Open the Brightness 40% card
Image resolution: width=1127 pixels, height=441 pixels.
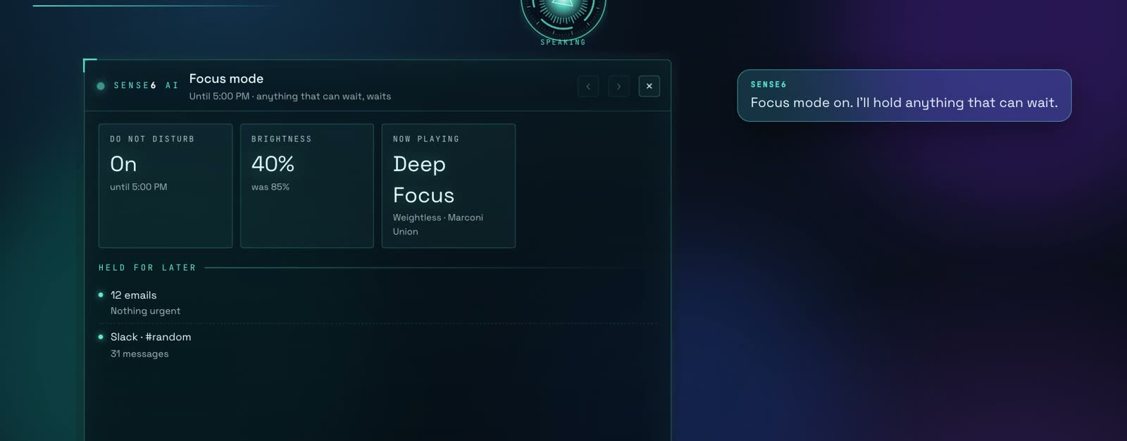(x=307, y=186)
